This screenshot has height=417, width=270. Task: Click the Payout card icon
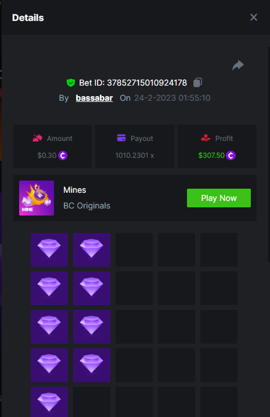coord(121,138)
